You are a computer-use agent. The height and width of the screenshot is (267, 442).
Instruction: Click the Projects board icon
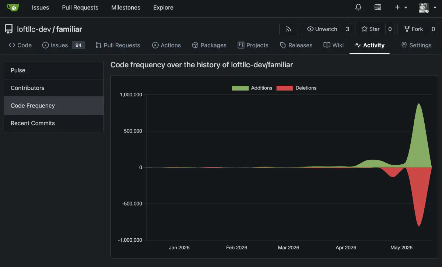tap(241, 45)
